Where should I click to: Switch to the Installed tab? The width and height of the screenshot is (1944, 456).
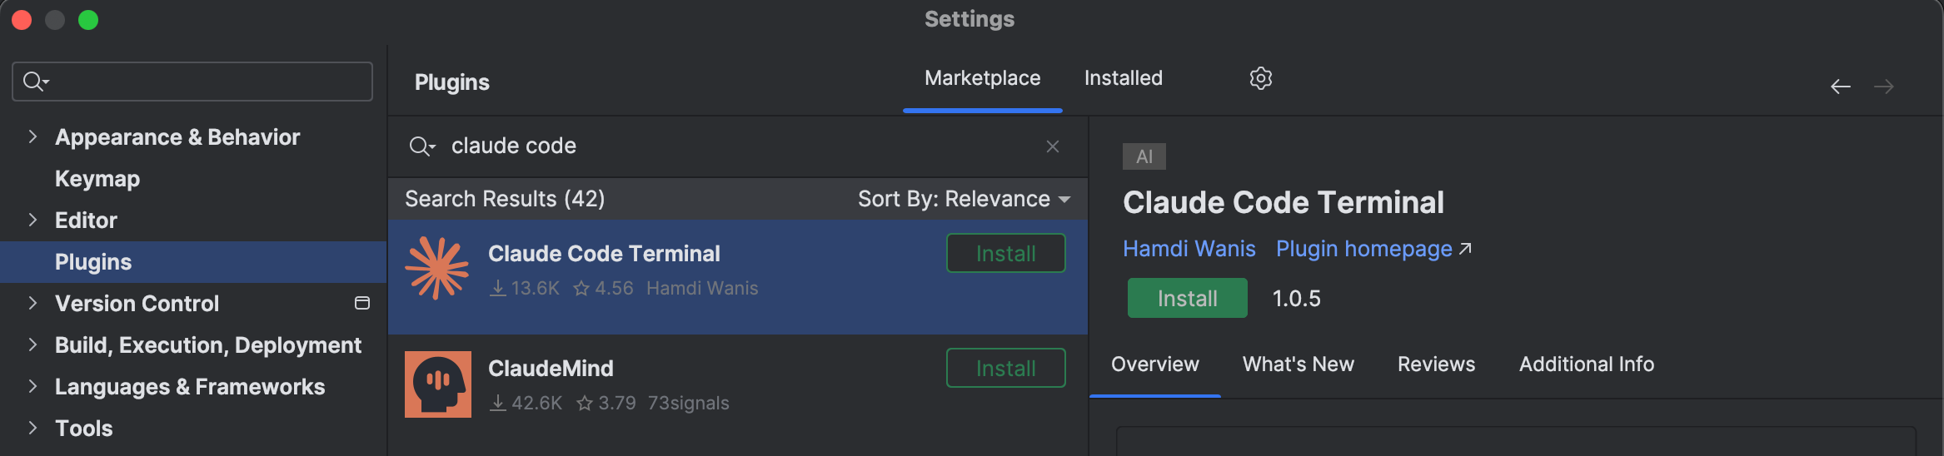[1123, 78]
